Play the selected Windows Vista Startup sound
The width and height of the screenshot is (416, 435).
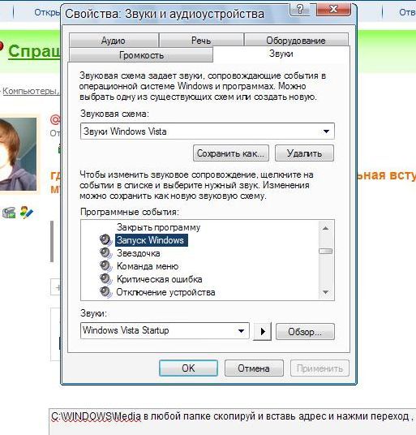click(263, 331)
